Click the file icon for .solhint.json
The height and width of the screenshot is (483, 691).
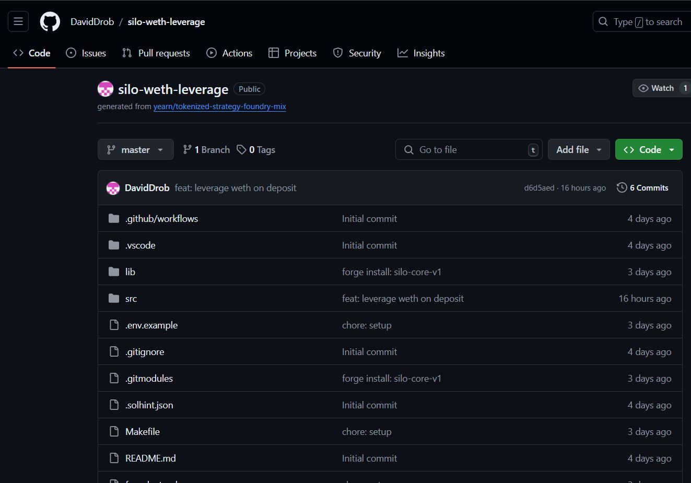[114, 405]
